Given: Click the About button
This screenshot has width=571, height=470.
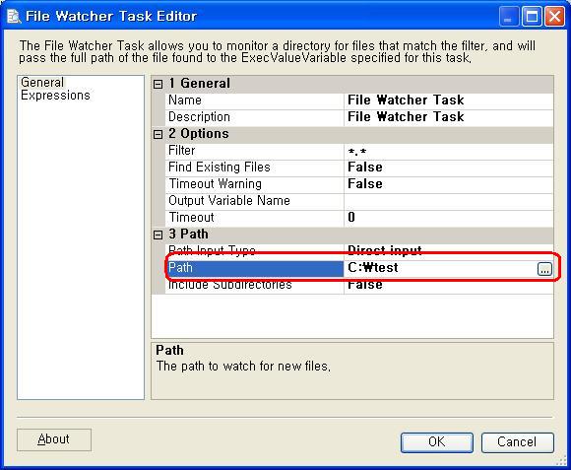Looking at the screenshot, I should pyautogui.click(x=54, y=439).
